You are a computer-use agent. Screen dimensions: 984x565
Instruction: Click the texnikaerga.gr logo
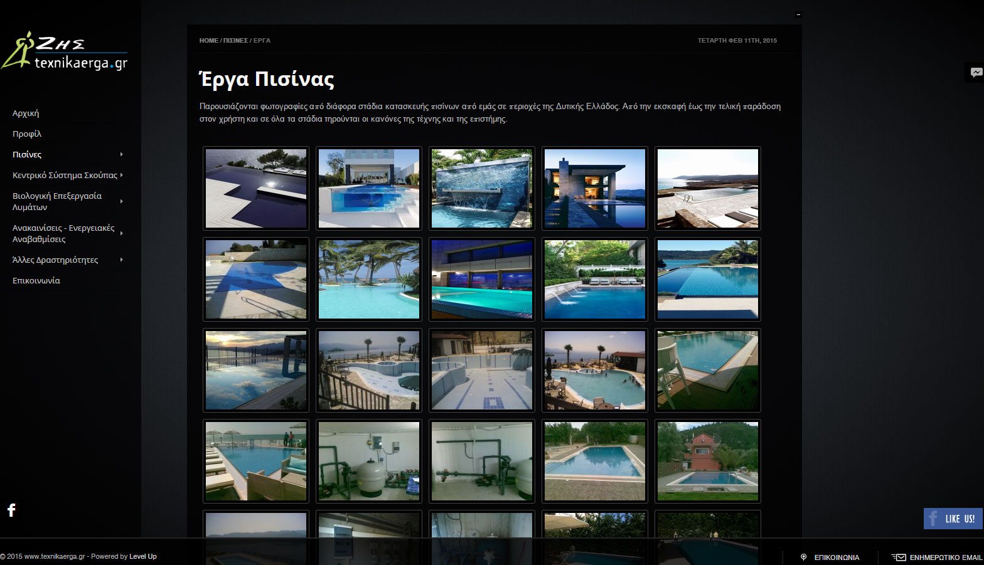click(x=65, y=52)
